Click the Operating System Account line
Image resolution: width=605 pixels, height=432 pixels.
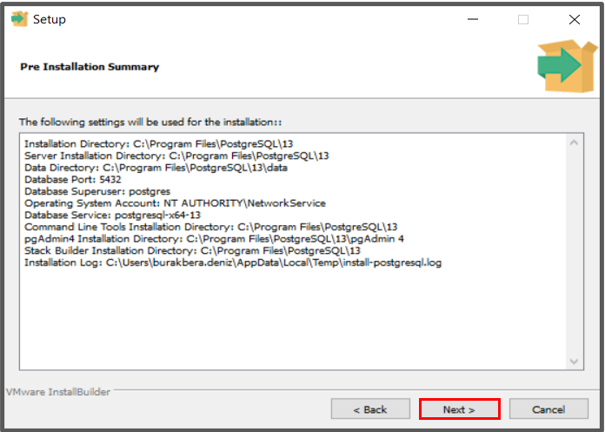(175, 203)
